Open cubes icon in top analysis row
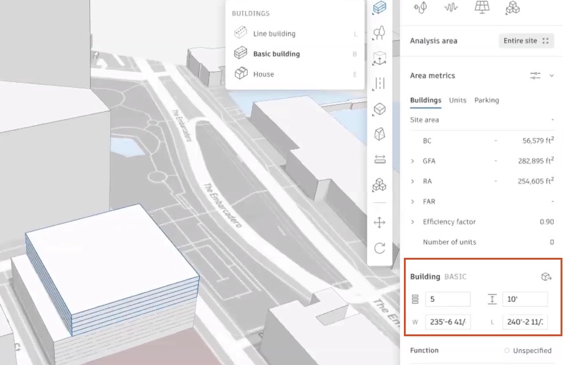The width and height of the screenshot is (563, 365). tap(512, 7)
